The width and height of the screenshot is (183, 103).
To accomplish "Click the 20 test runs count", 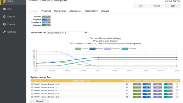I will [127, 90].
